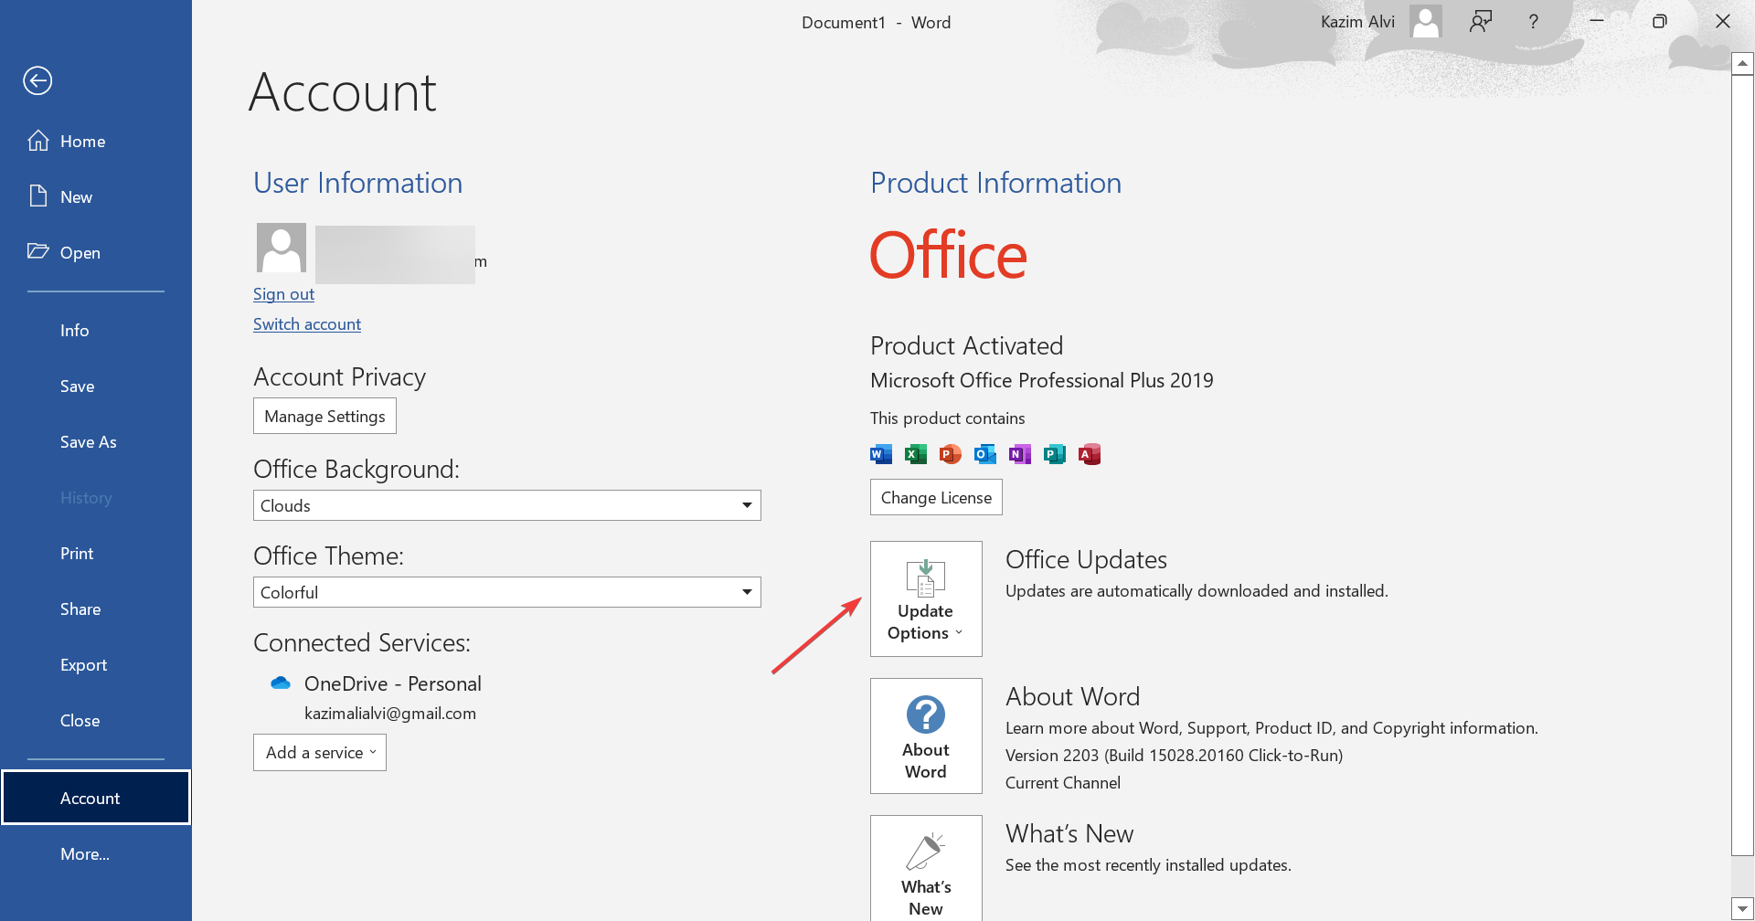
Task: Click the Word app icon under product contents
Action: coord(881,454)
